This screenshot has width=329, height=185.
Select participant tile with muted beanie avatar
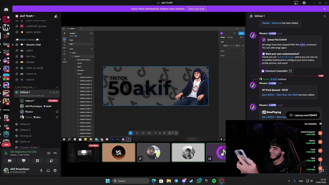tap(153, 153)
